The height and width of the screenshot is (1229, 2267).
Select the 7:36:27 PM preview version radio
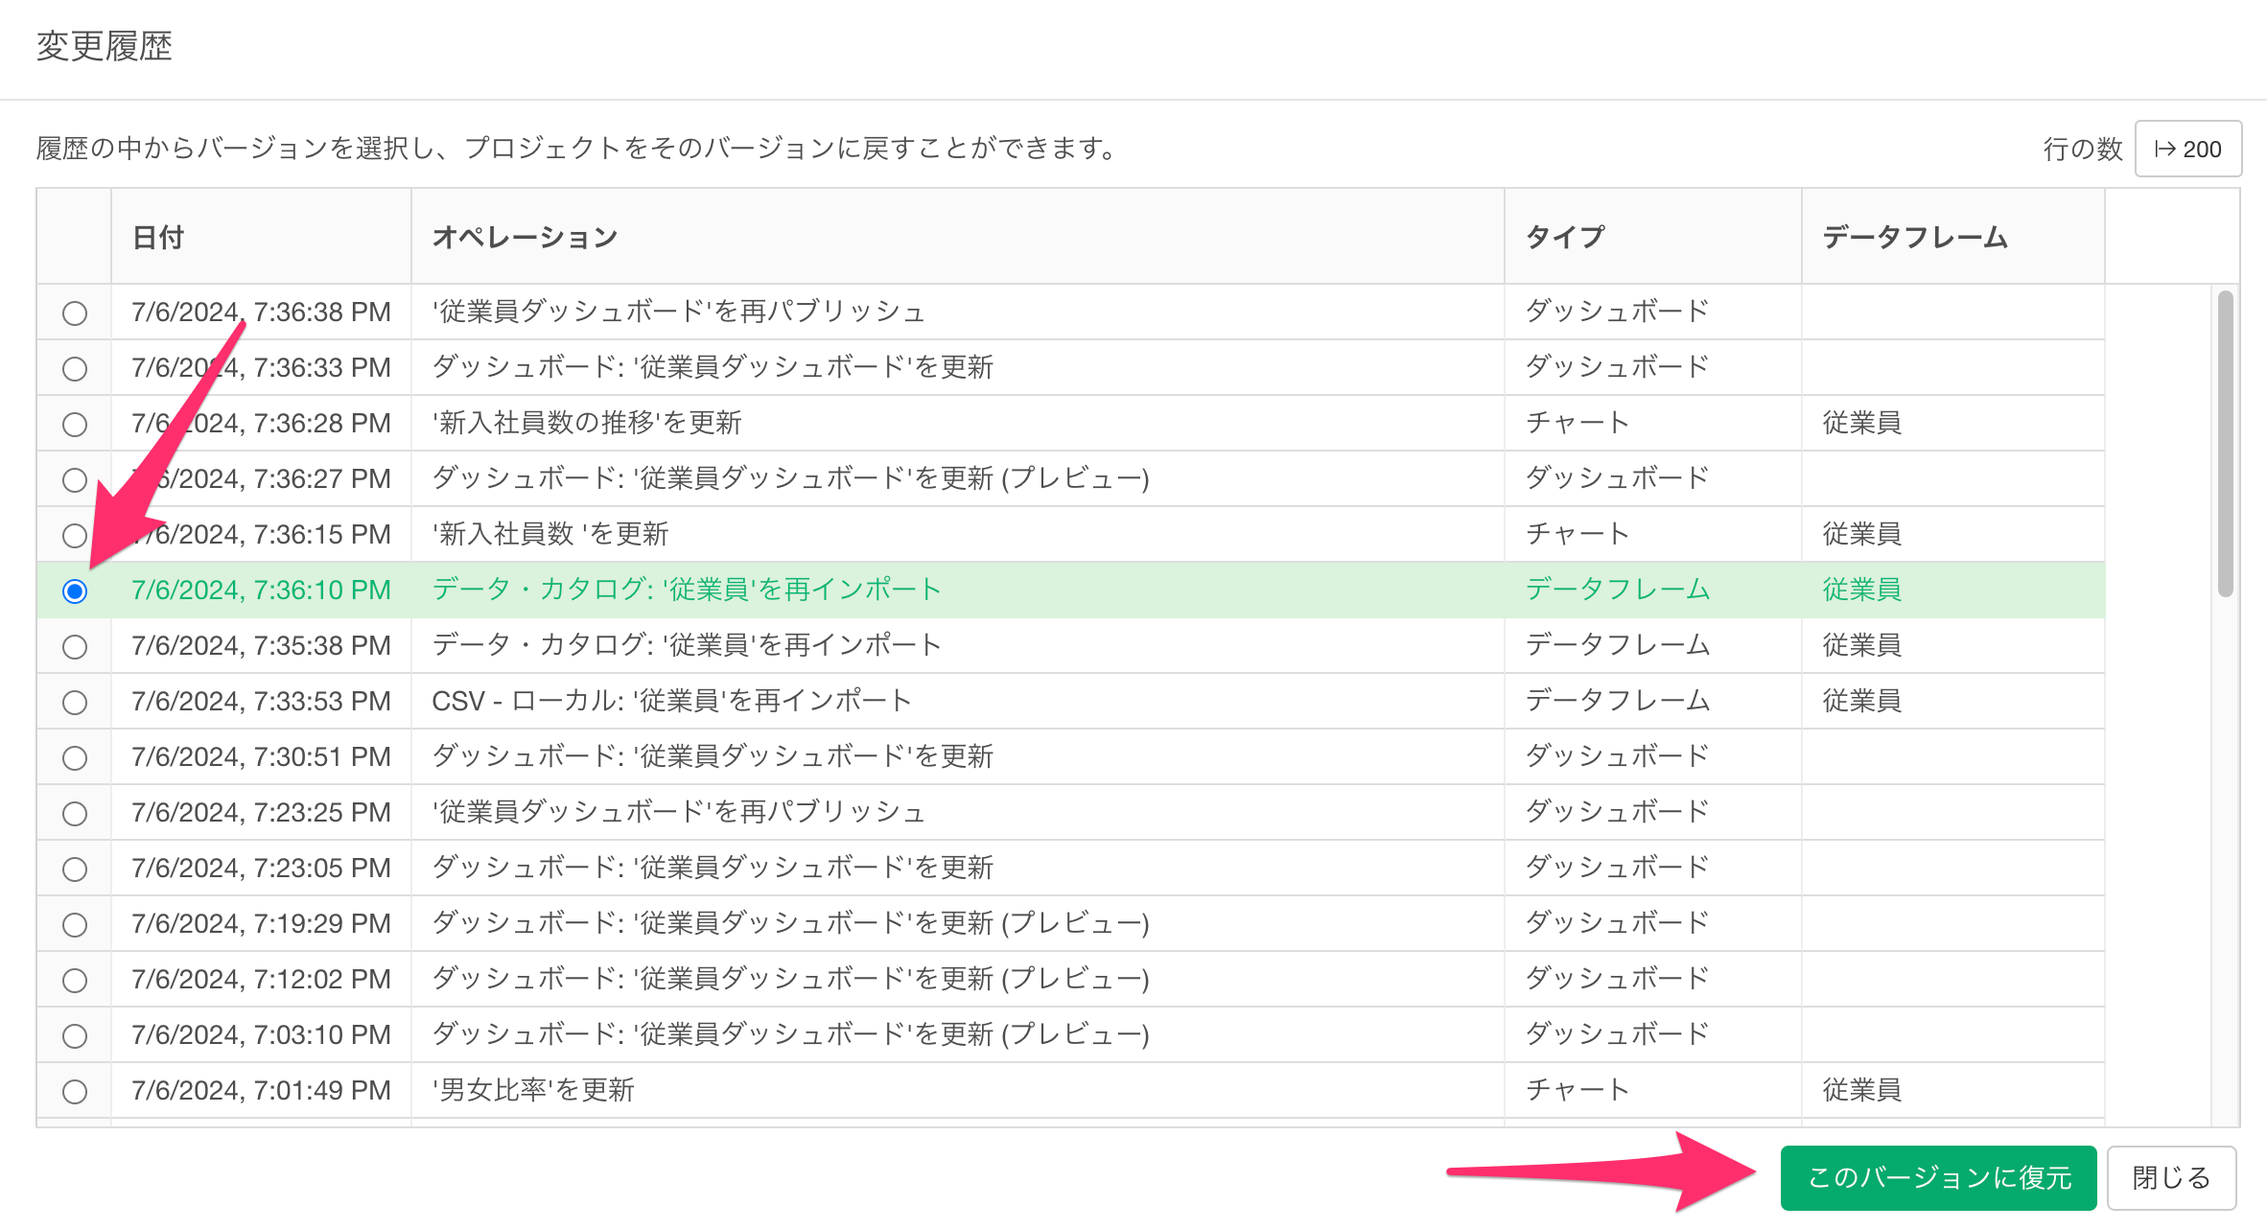pos(75,480)
